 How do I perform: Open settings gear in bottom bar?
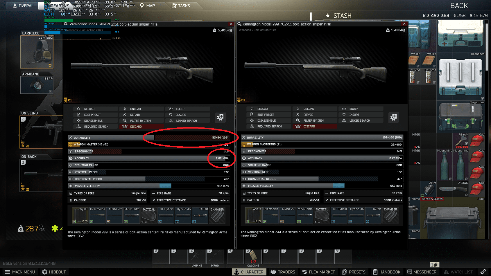pyautogui.click(x=483, y=272)
